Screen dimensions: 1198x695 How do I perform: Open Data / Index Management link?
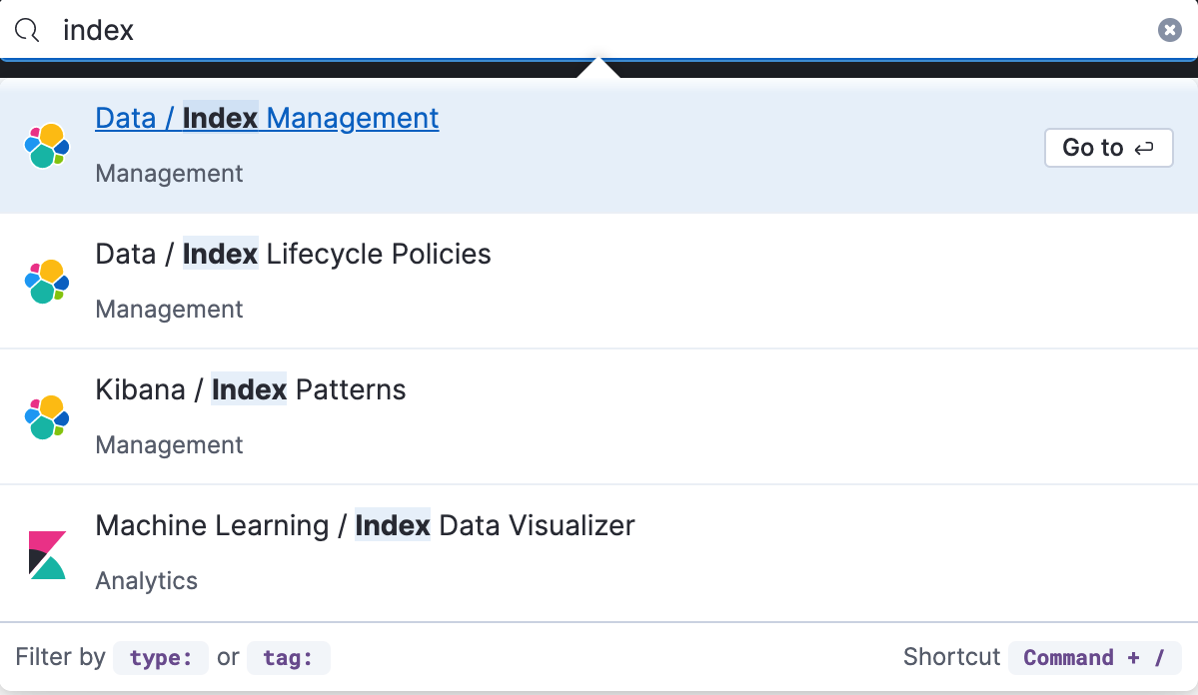click(x=266, y=118)
